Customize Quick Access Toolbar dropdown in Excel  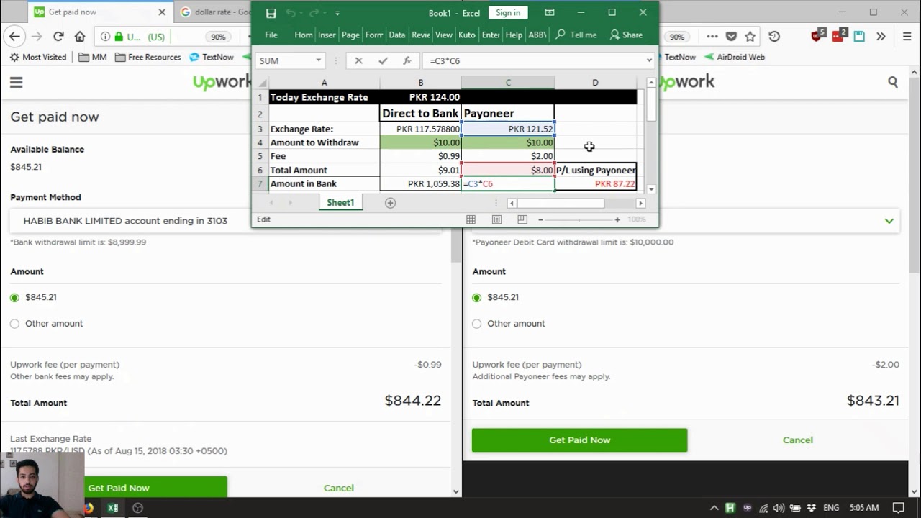(x=337, y=13)
